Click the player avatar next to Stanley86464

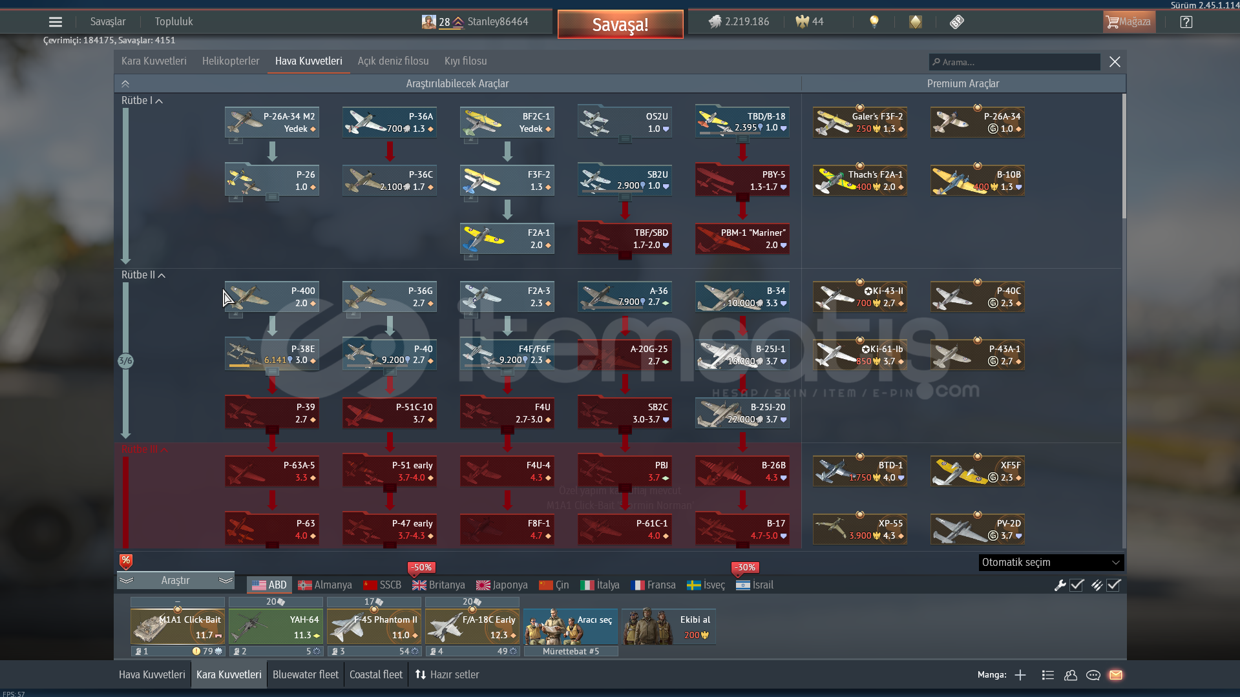pos(429,22)
